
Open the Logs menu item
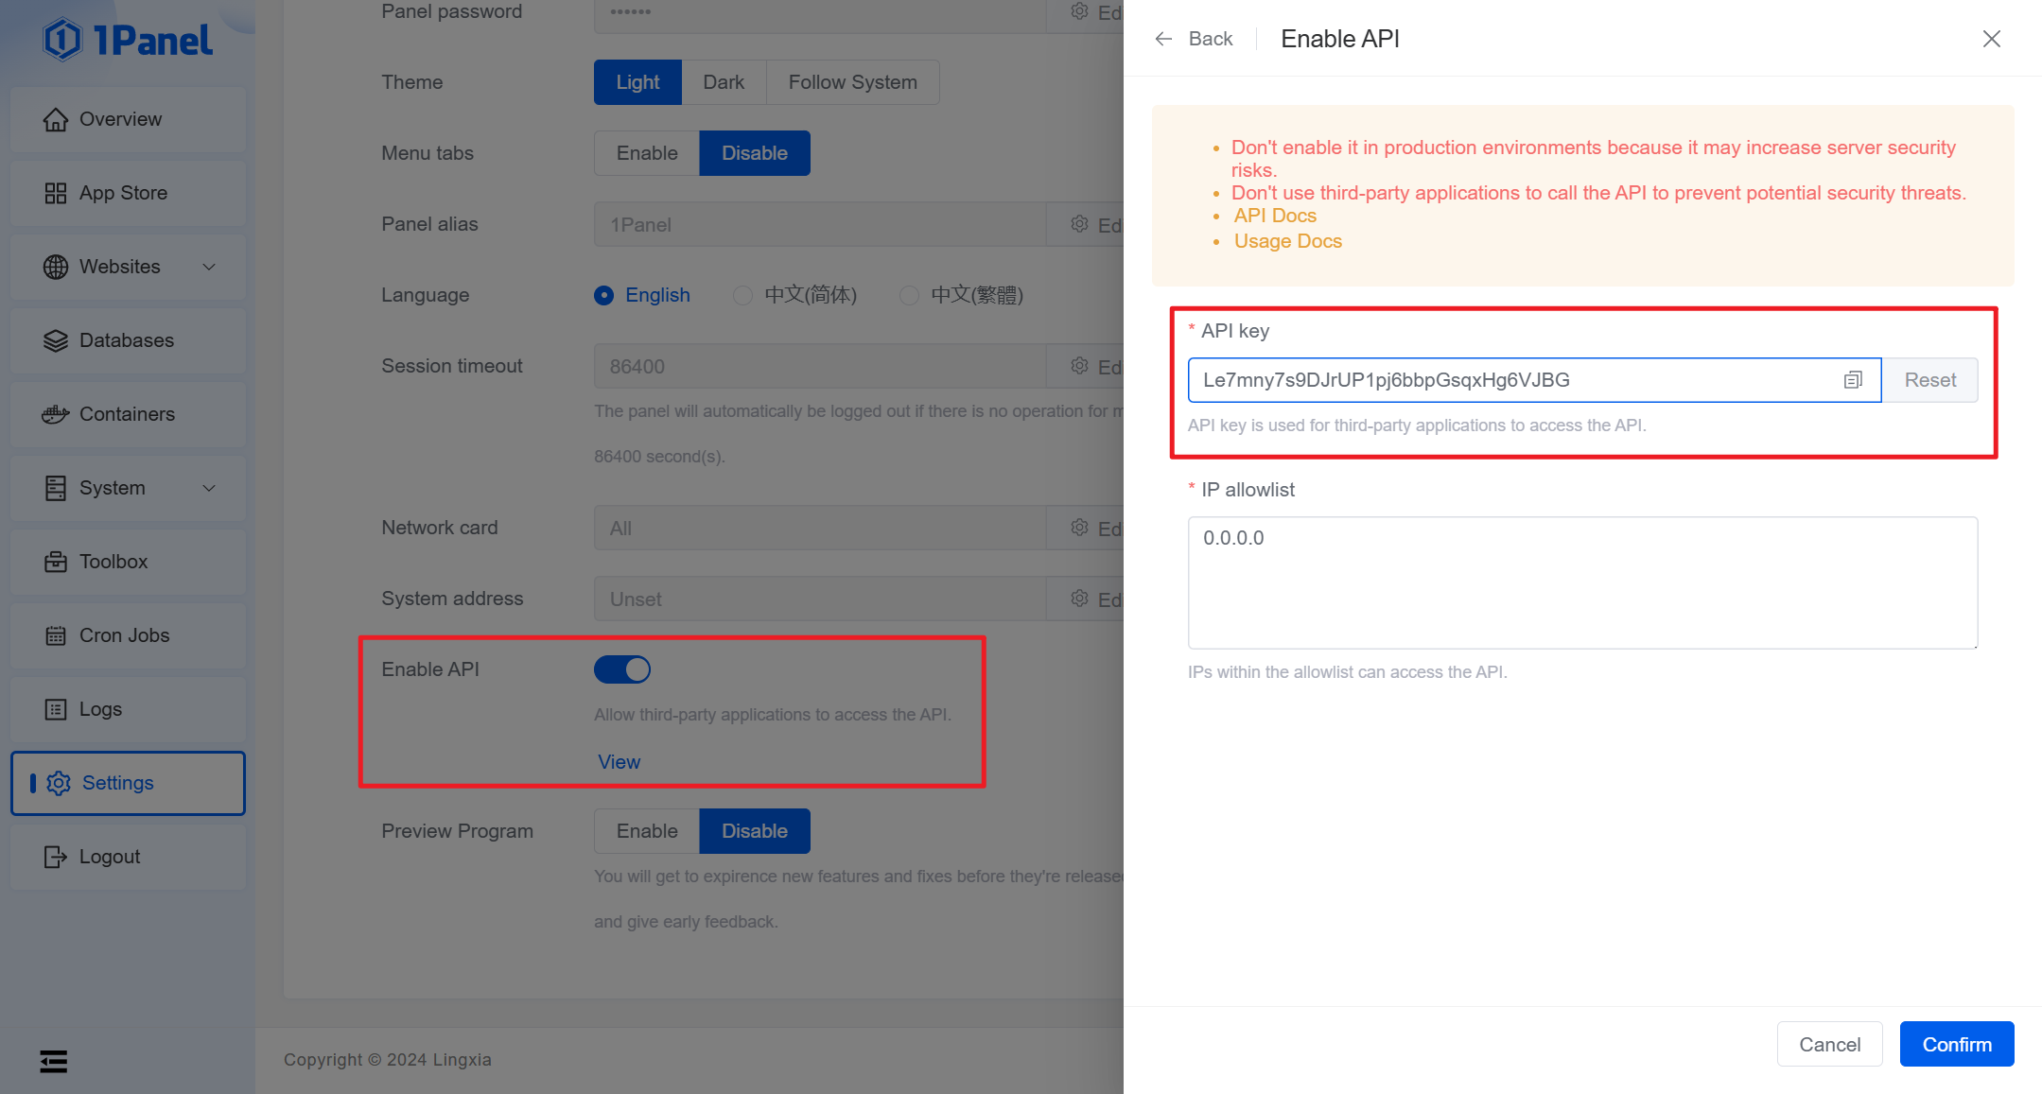point(100,709)
